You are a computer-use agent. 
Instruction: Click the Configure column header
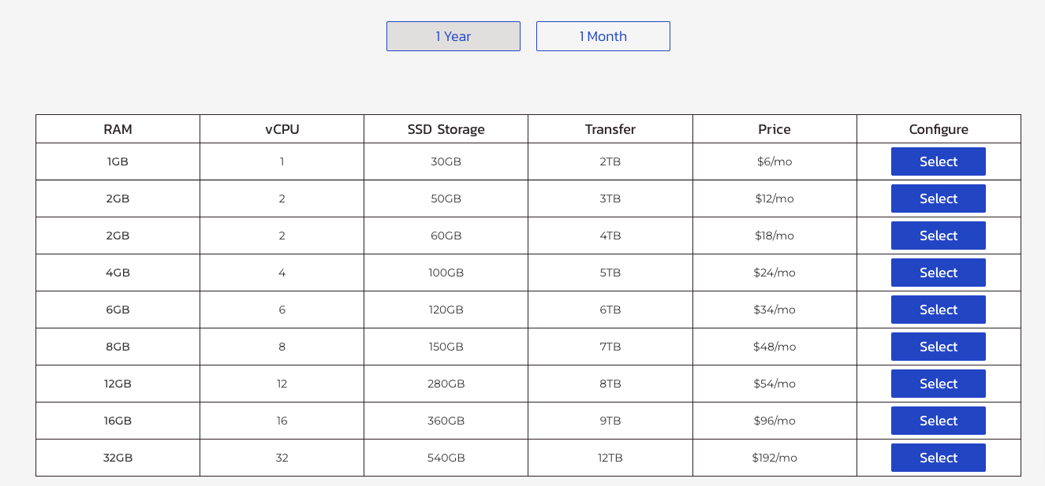(938, 129)
